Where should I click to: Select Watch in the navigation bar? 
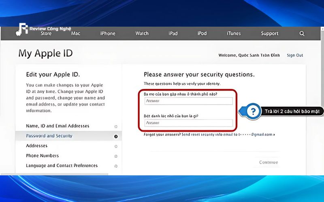pos(142,34)
